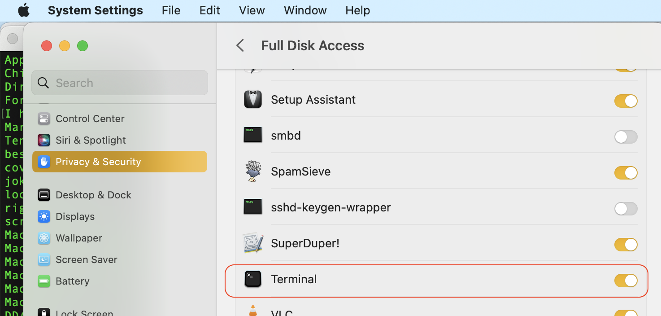This screenshot has width=661, height=316.
Task: Click inside the Search field
Action: [x=119, y=83]
